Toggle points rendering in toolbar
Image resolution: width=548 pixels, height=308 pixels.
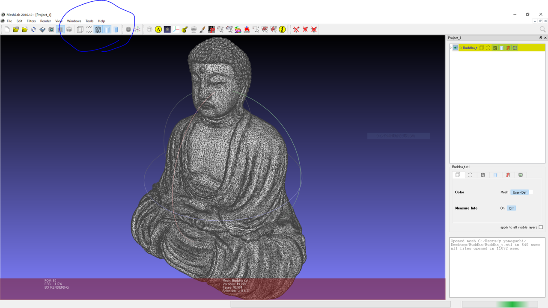(x=89, y=30)
